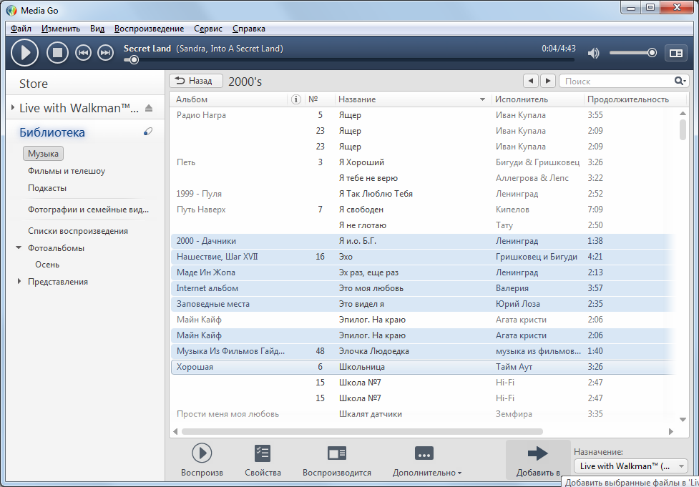
Task: Open the Вид menu
Action: pos(97,29)
